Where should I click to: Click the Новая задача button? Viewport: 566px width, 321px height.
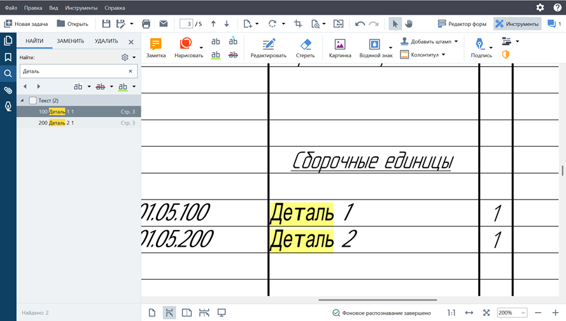pyautogui.click(x=26, y=24)
